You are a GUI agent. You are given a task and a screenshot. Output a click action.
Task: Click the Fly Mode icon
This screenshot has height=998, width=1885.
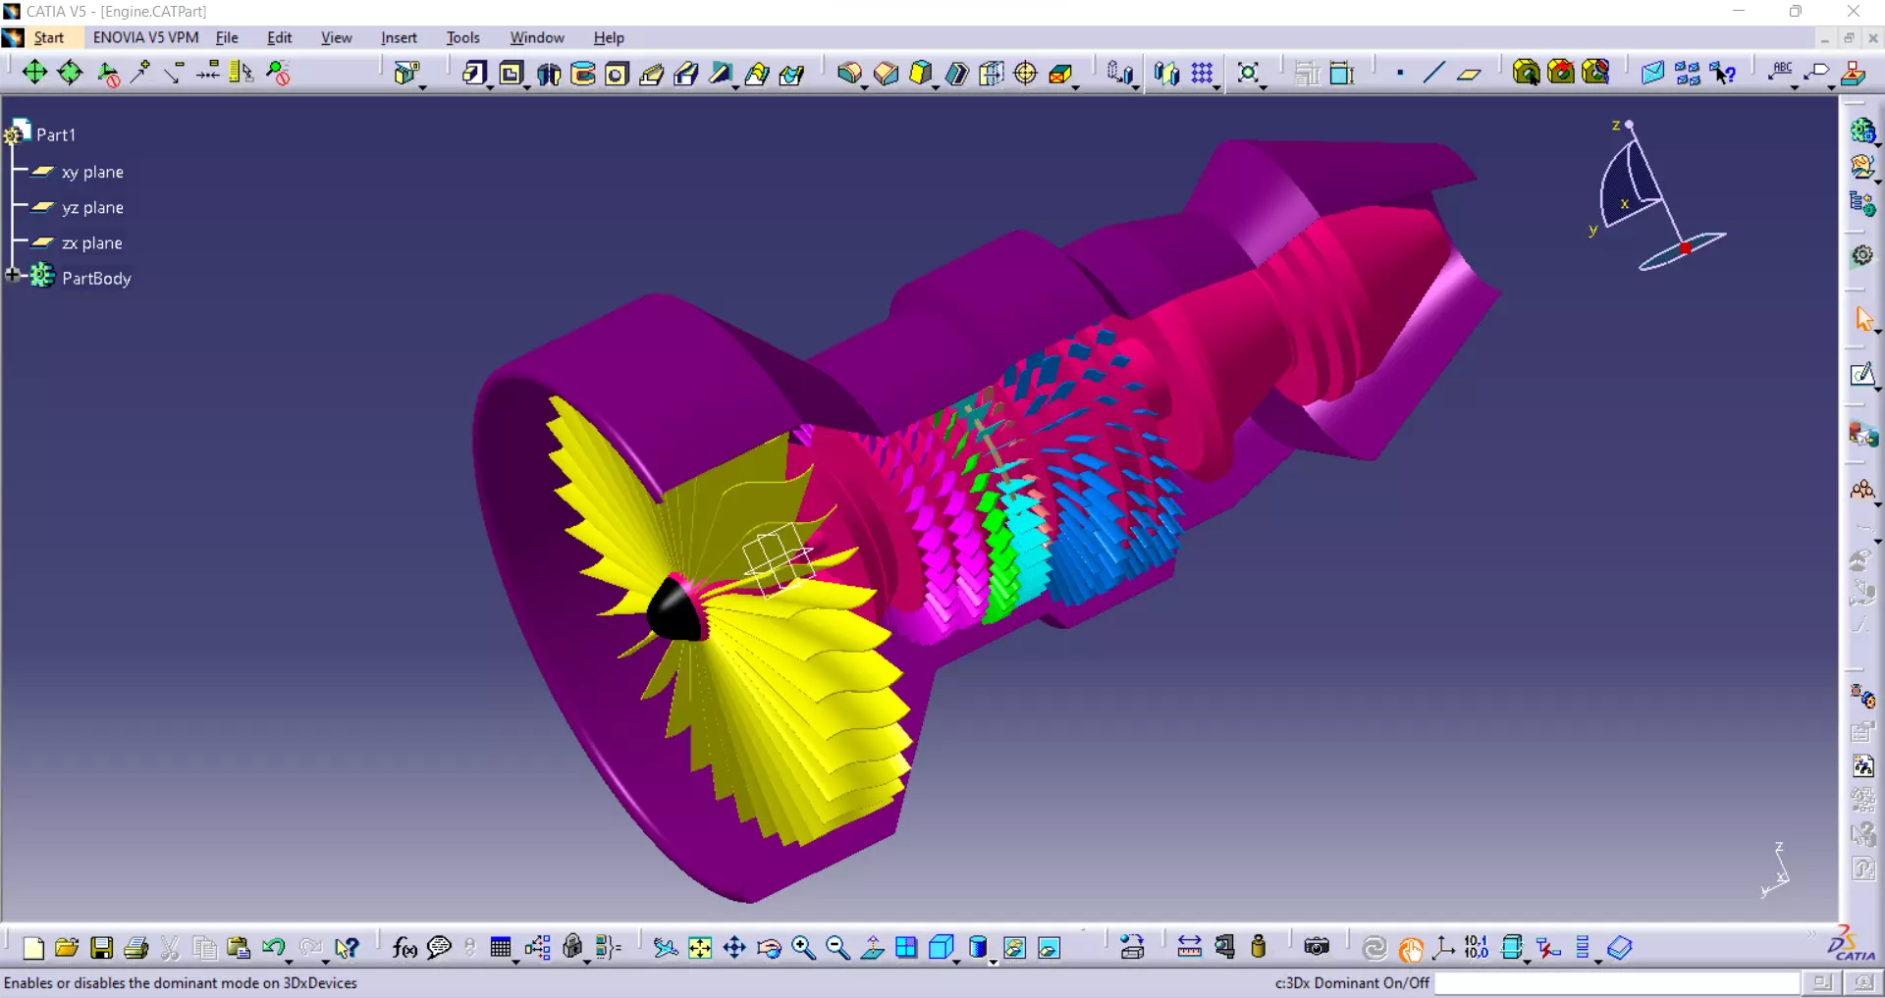pos(666,947)
